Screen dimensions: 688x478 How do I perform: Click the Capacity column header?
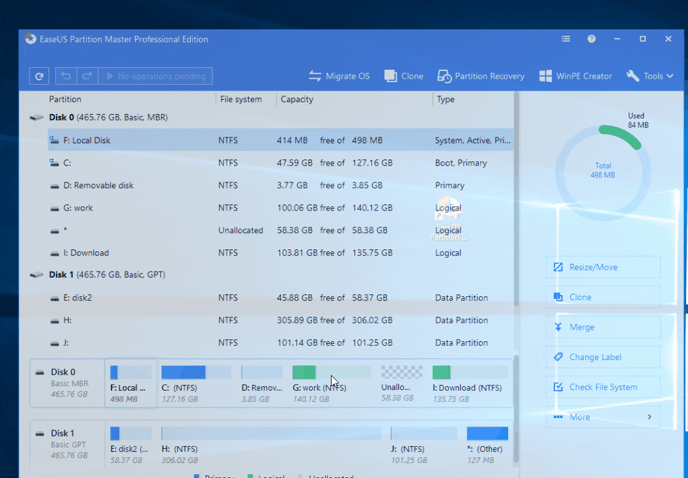click(x=297, y=100)
